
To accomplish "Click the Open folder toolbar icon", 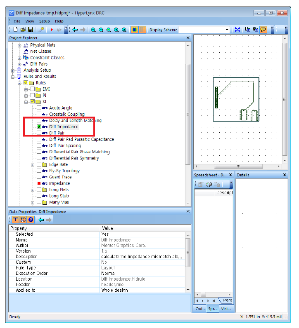I will point(23,30).
